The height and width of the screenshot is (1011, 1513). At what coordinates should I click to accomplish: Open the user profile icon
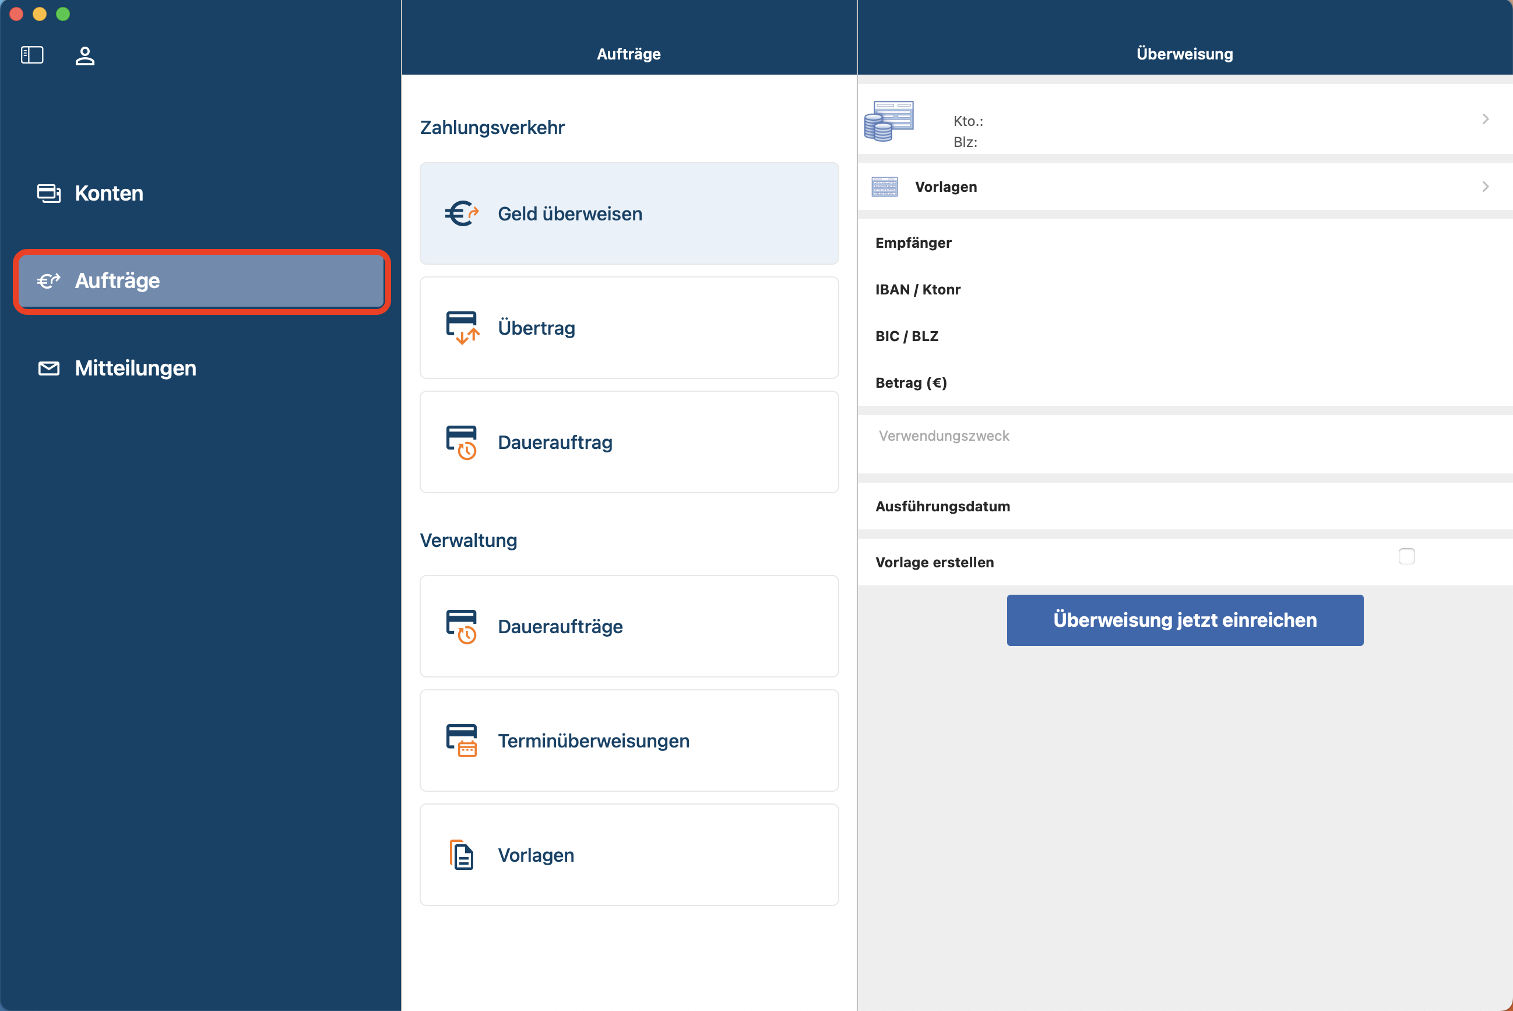pos(85,55)
